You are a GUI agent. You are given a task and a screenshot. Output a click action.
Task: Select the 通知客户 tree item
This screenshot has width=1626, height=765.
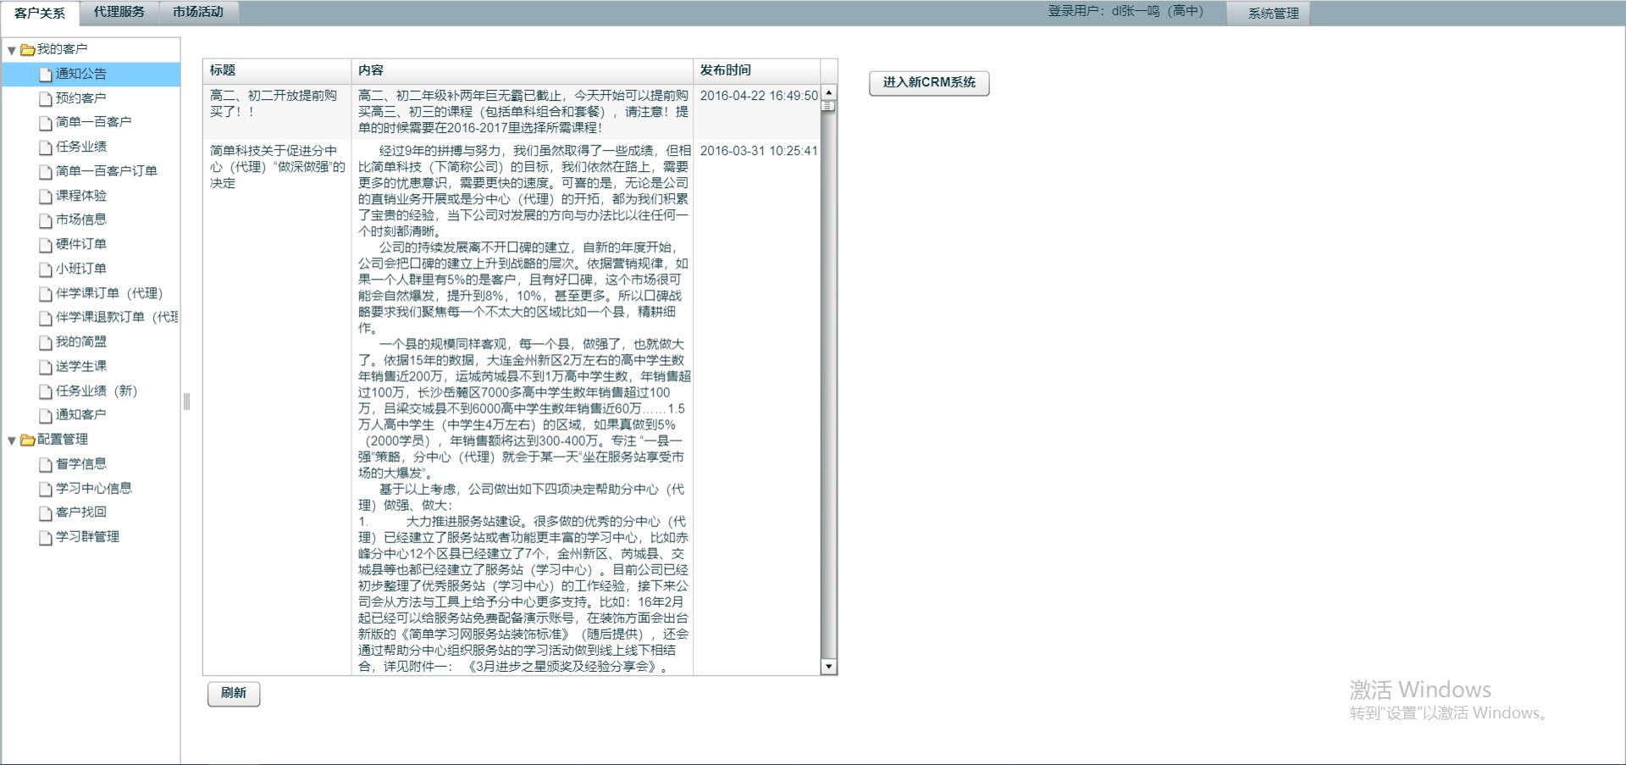point(80,415)
